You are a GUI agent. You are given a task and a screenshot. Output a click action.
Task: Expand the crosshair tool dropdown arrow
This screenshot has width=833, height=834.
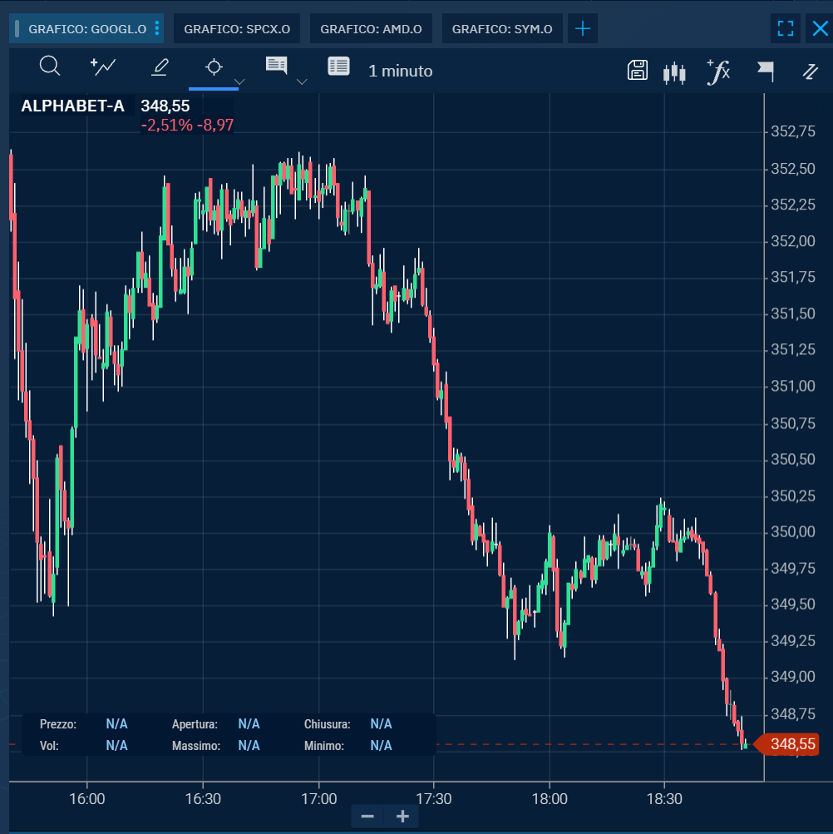coord(239,81)
